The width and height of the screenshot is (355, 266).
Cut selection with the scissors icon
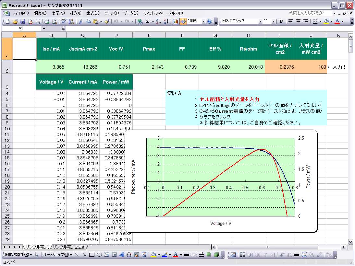pyautogui.click(x=80, y=21)
